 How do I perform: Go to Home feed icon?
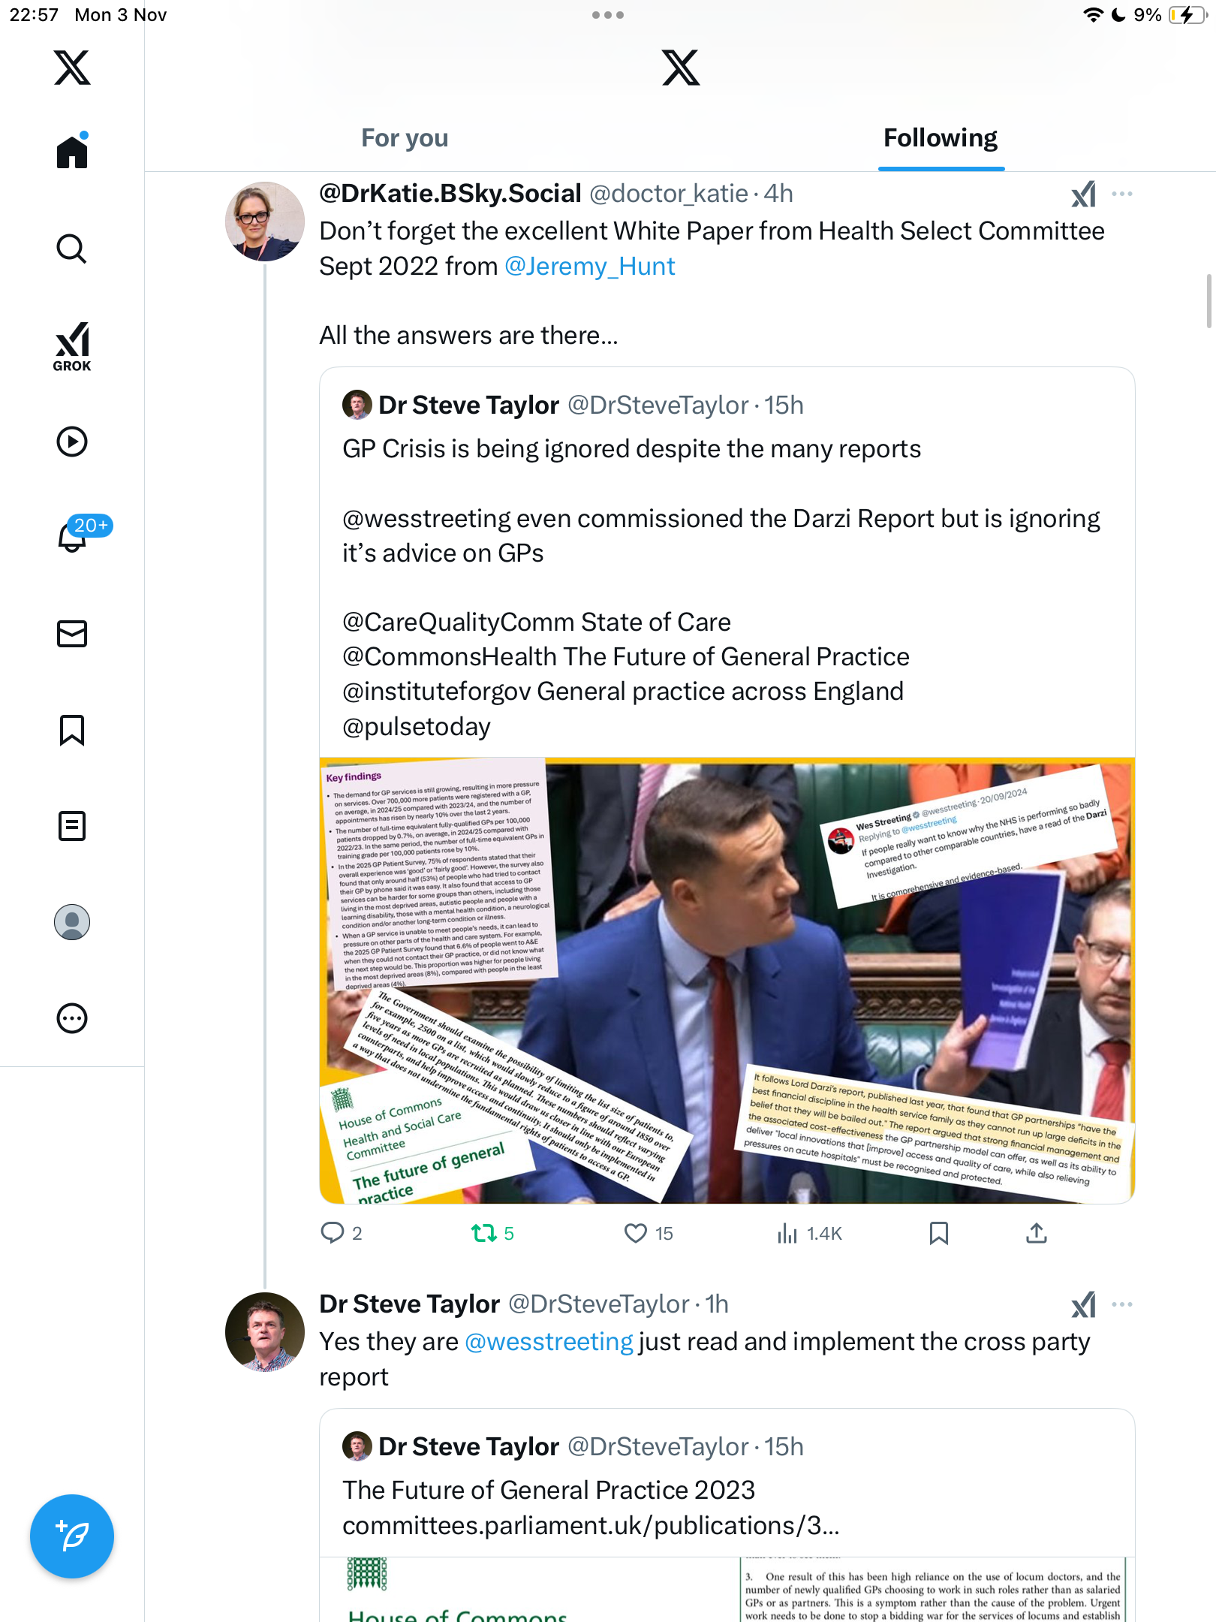pyautogui.click(x=71, y=152)
